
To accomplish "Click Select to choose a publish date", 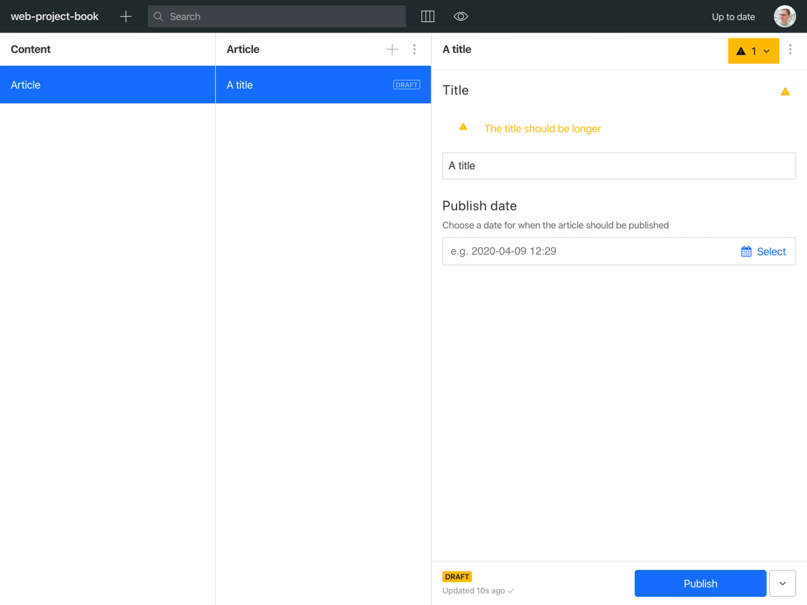I will tap(771, 251).
